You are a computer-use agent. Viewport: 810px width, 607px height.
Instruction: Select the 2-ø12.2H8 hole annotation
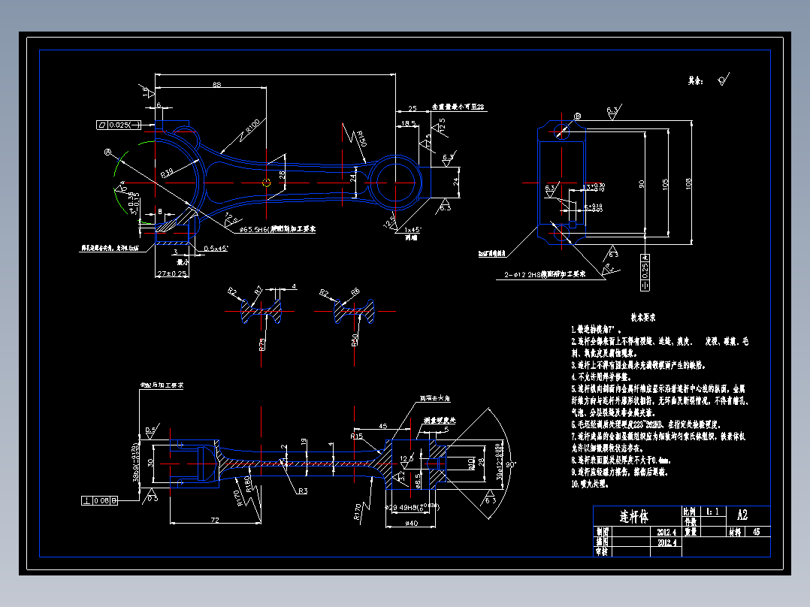pyautogui.click(x=545, y=274)
